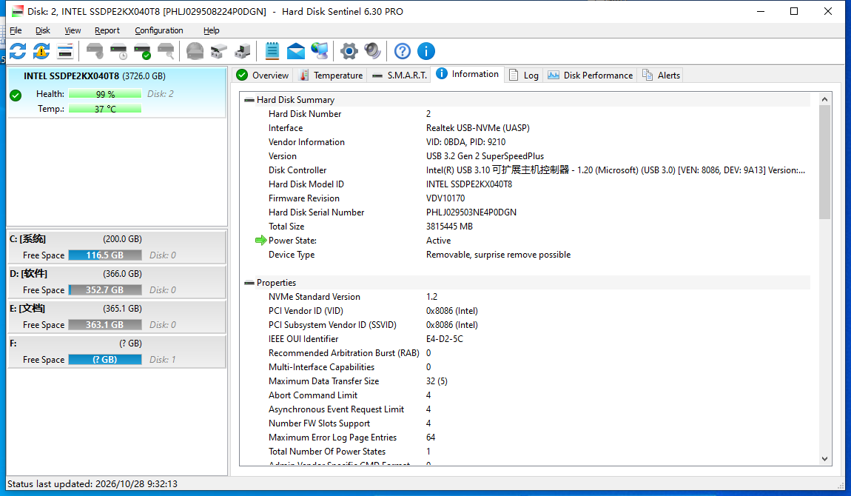851x496 pixels.
Task: Click the disk with clock toolbar icon
Action: pos(118,52)
